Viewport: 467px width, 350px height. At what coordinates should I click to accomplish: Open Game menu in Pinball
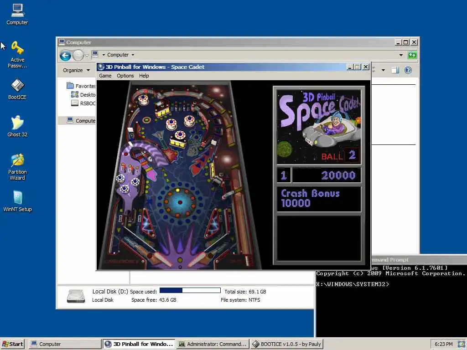coord(105,76)
